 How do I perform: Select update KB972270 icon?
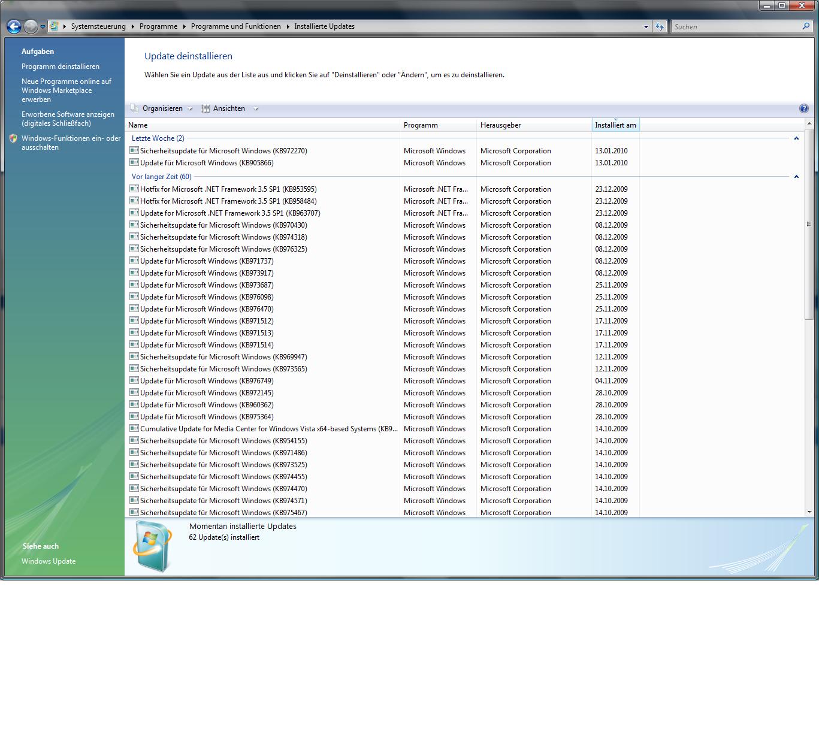coord(134,150)
